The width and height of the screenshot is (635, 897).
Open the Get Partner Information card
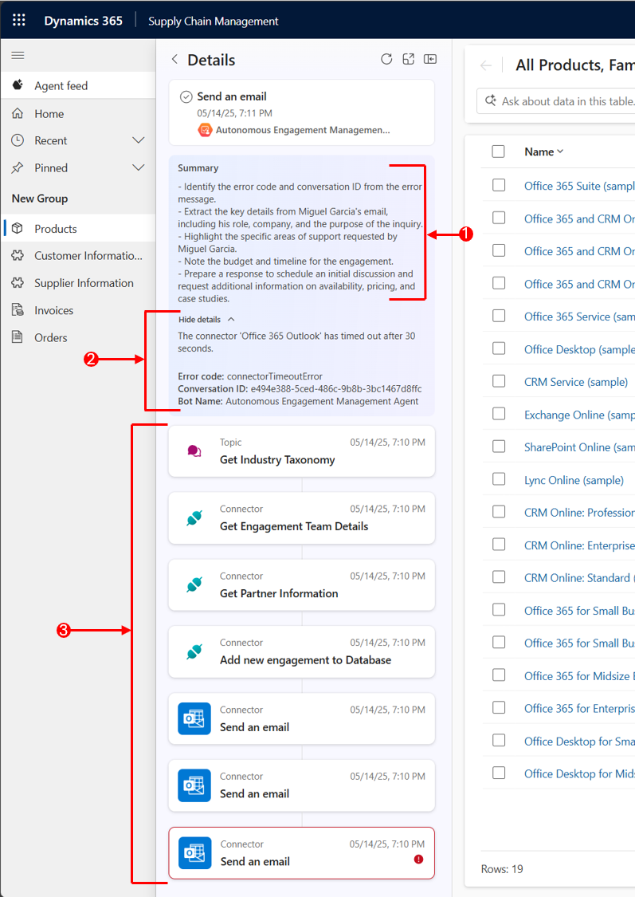tap(302, 584)
